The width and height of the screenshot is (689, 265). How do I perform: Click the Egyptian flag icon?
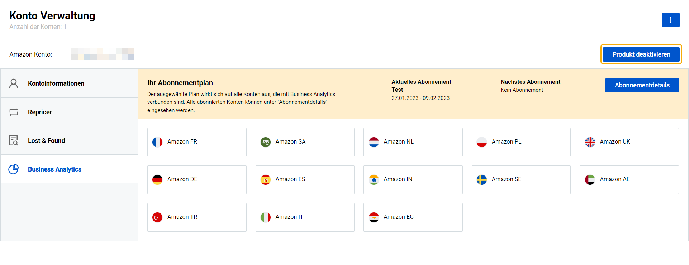(374, 217)
